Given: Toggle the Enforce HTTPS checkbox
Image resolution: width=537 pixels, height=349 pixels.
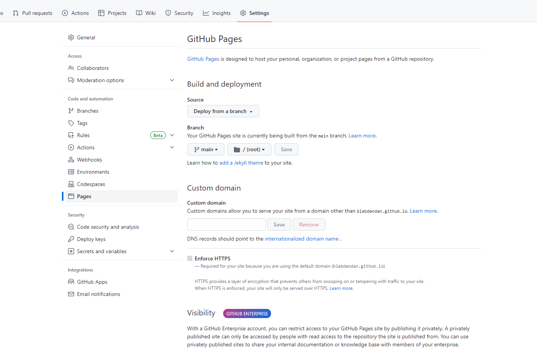Looking at the screenshot, I should (x=190, y=259).
